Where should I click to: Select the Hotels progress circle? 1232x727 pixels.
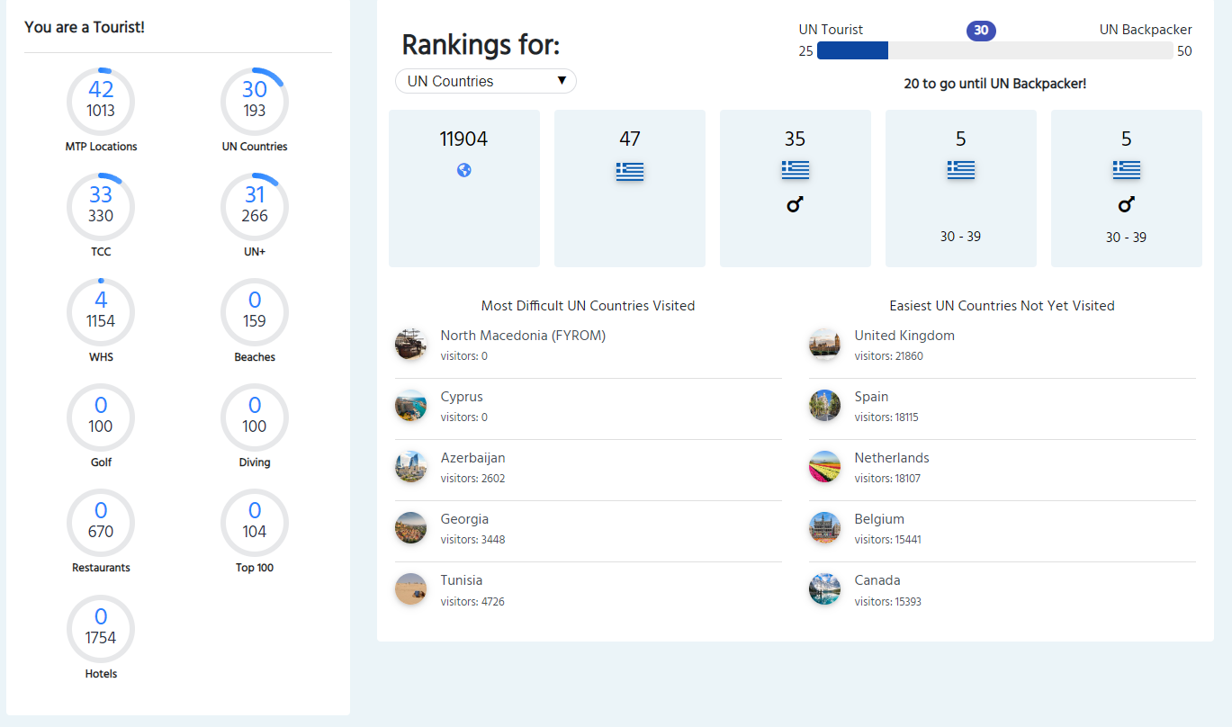[101, 627]
